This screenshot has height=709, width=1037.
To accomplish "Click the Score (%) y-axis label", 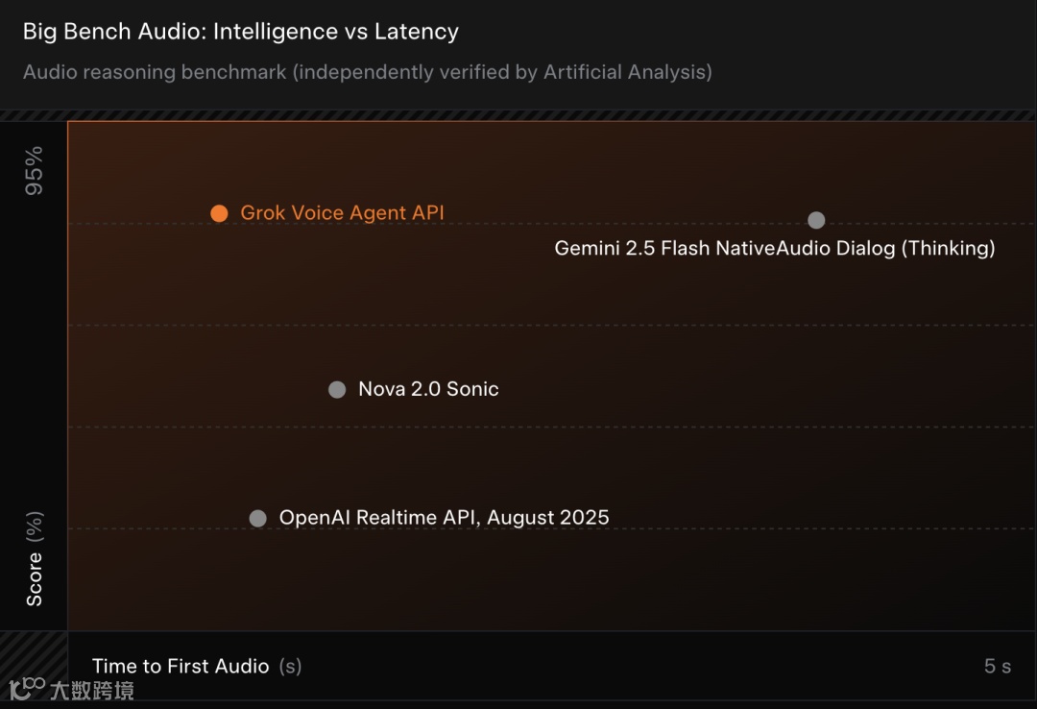I will point(35,558).
